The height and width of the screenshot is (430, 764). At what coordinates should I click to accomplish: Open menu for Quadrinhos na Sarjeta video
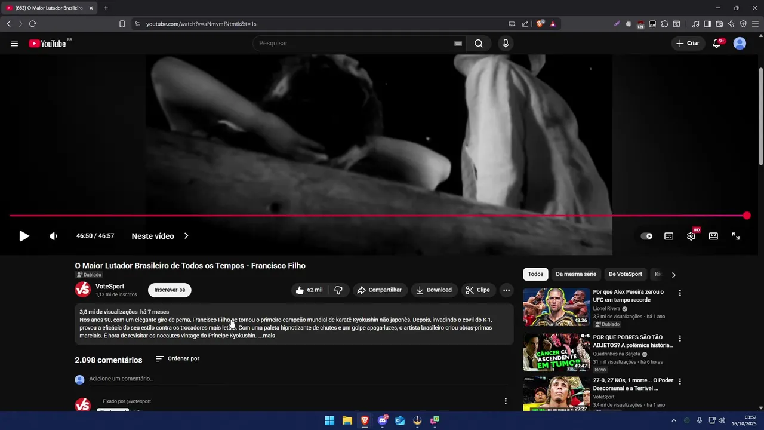tap(680, 339)
